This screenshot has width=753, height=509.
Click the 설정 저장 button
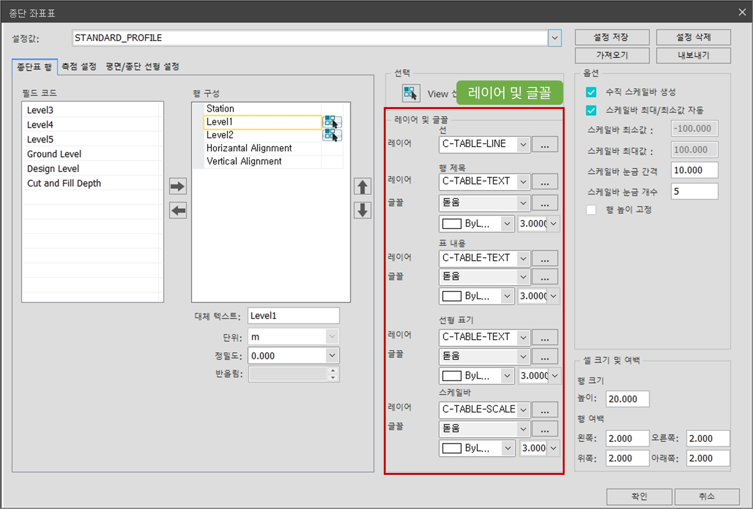point(611,37)
